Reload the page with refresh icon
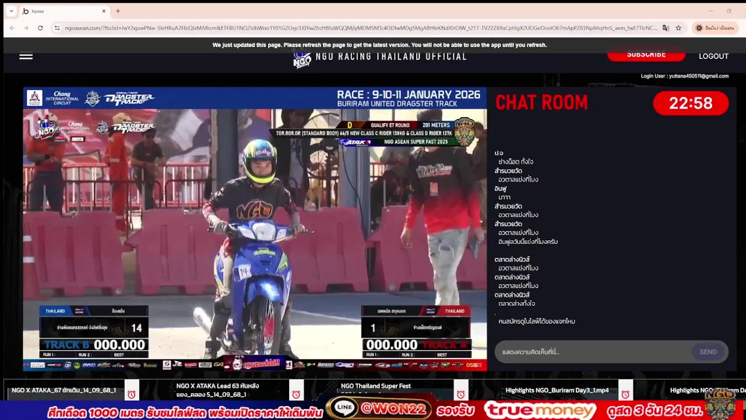This screenshot has width=746, height=420. coord(40,28)
